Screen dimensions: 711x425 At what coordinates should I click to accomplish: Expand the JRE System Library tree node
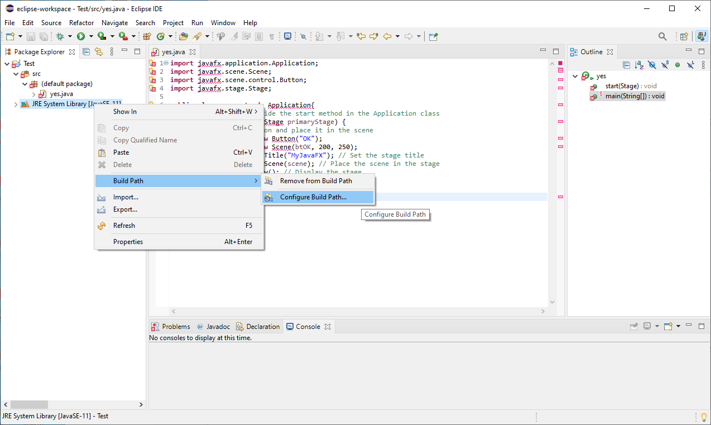coord(15,104)
